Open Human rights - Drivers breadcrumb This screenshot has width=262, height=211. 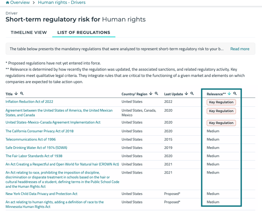(62, 3)
